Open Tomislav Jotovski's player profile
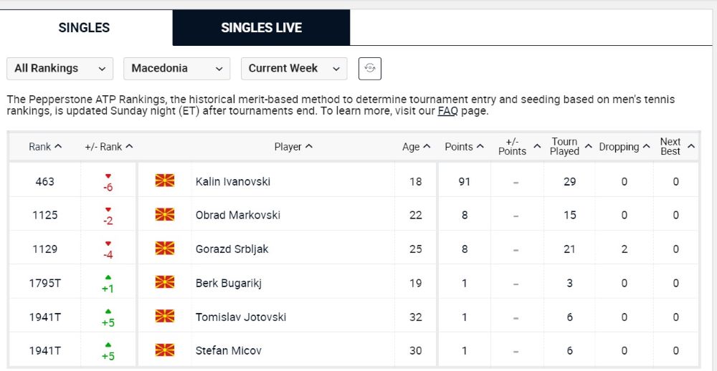This screenshot has width=717, height=371. [240, 317]
